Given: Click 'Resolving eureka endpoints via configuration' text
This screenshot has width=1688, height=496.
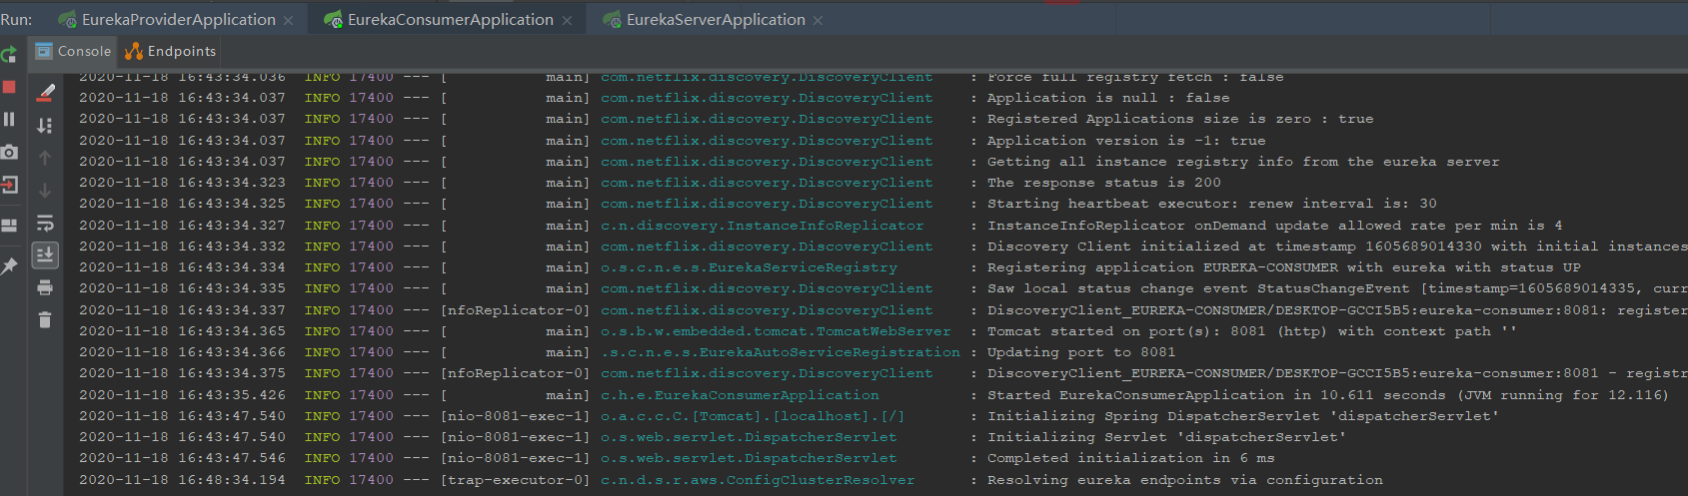Looking at the screenshot, I should tap(1185, 480).
